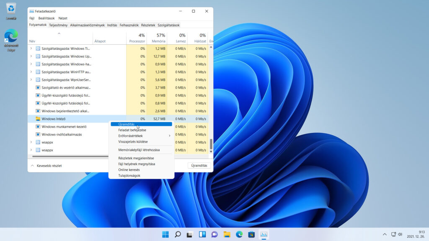
Task: Click the network status tray icon
Action: pos(393,234)
